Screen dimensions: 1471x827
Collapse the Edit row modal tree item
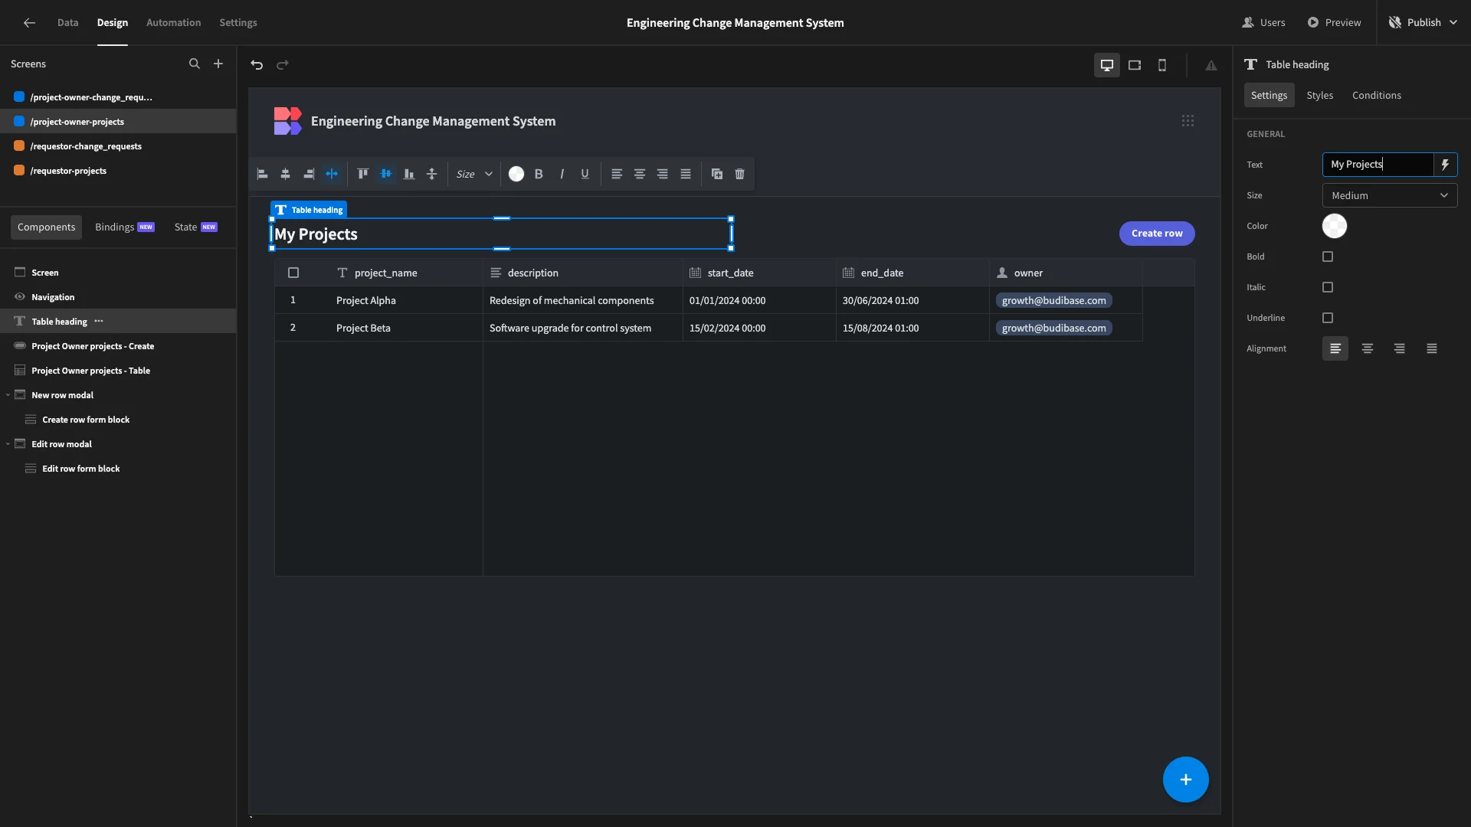[8, 444]
